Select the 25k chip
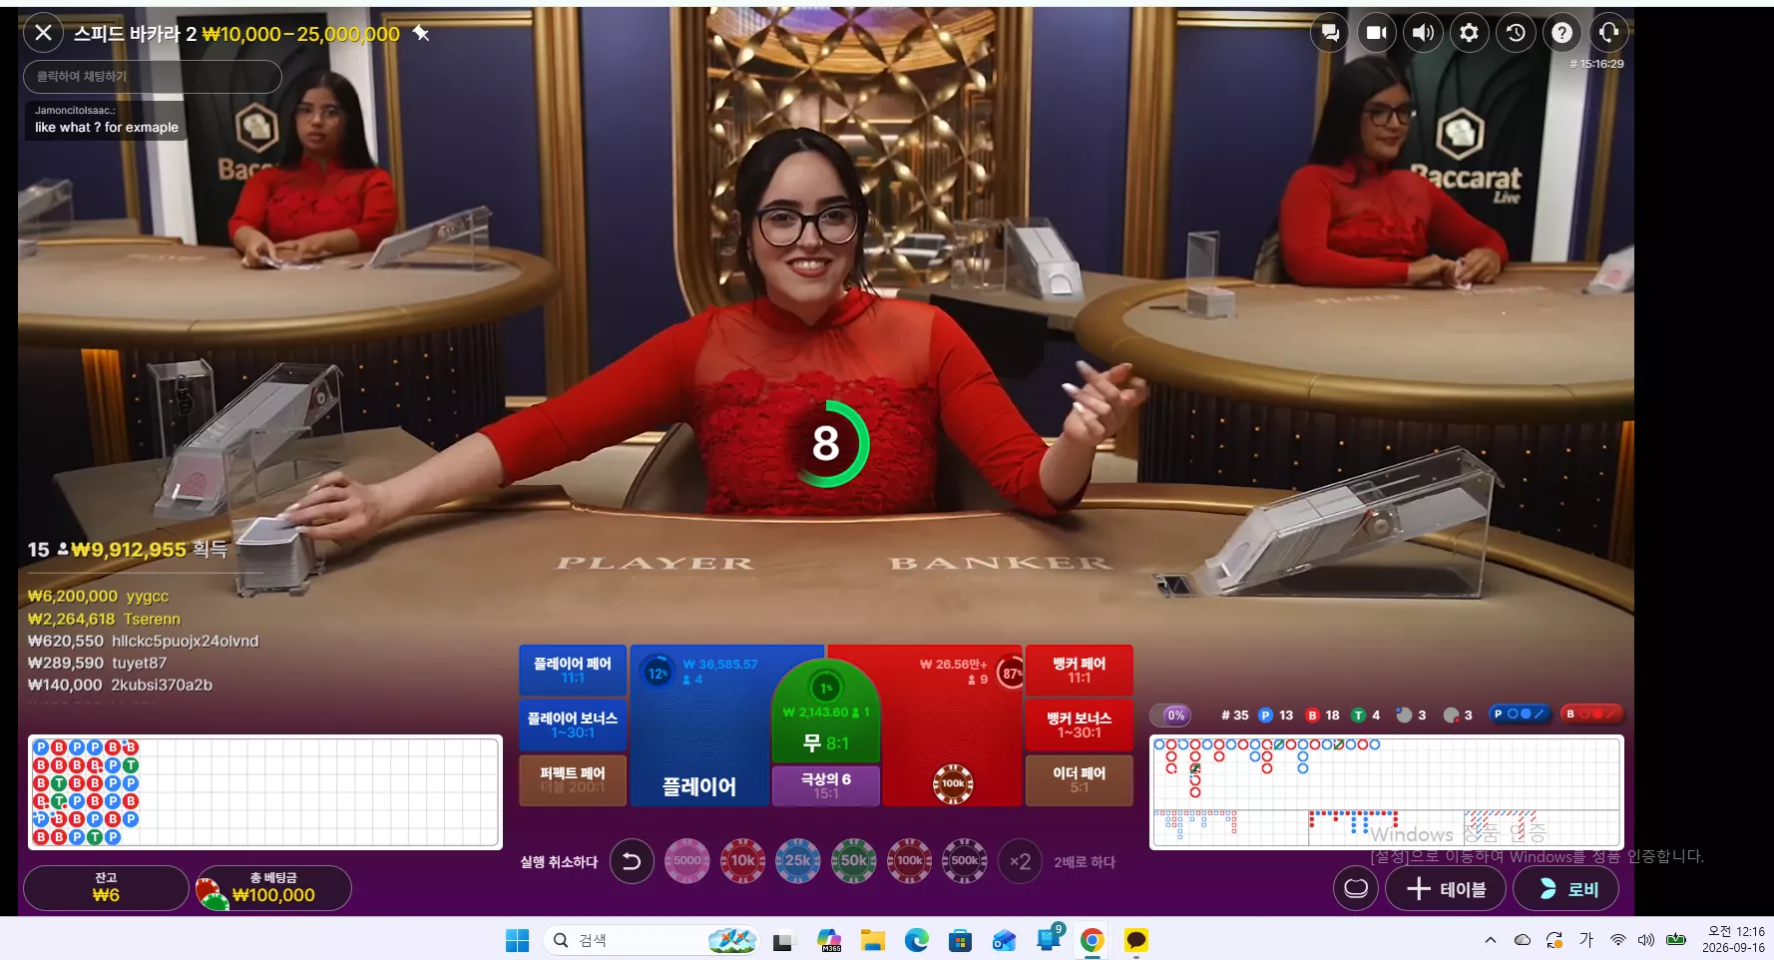The image size is (1774, 960). pyautogui.click(x=797, y=860)
